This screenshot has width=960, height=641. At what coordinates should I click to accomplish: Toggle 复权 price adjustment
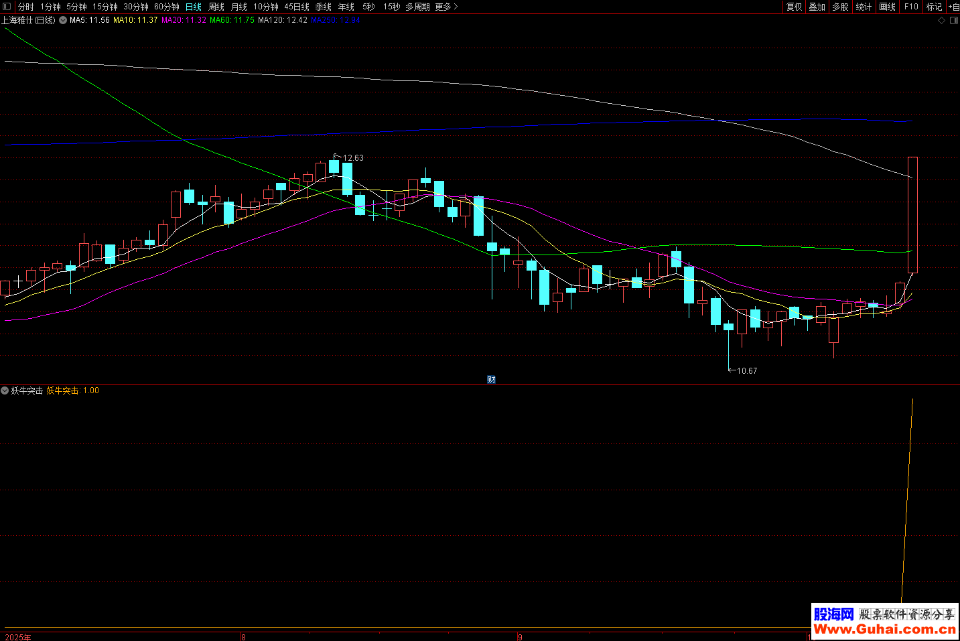[794, 7]
